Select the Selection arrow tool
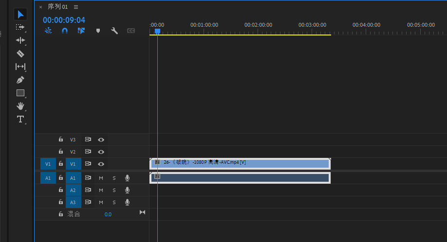The width and height of the screenshot is (447, 242). (20, 15)
